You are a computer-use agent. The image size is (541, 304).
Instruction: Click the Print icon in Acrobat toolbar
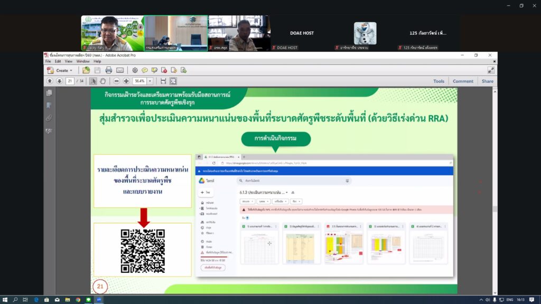tap(108, 70)
